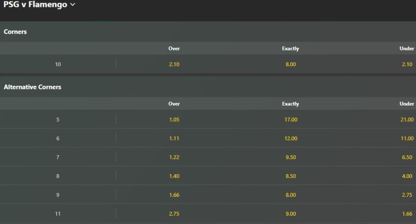Select Exactly 6 corners at 12.00
Image resolution: width=416 pixels, height=224 pixels.
point(291,138)
